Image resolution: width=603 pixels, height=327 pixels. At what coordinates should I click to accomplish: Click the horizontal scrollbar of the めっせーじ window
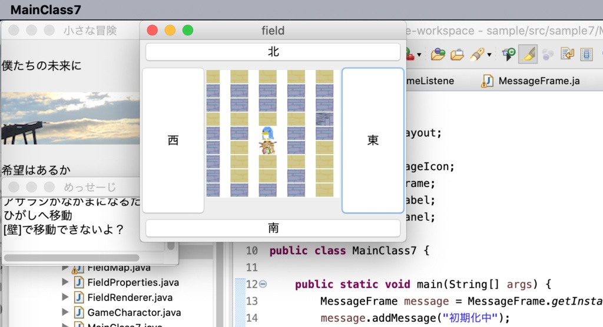pos(71,258)
